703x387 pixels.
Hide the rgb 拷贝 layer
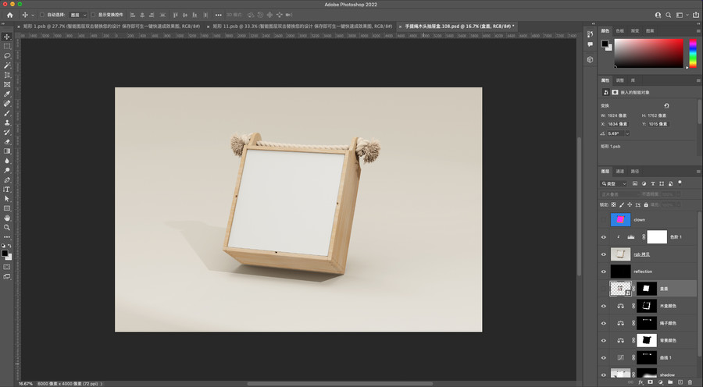click(x=604, y=254)
